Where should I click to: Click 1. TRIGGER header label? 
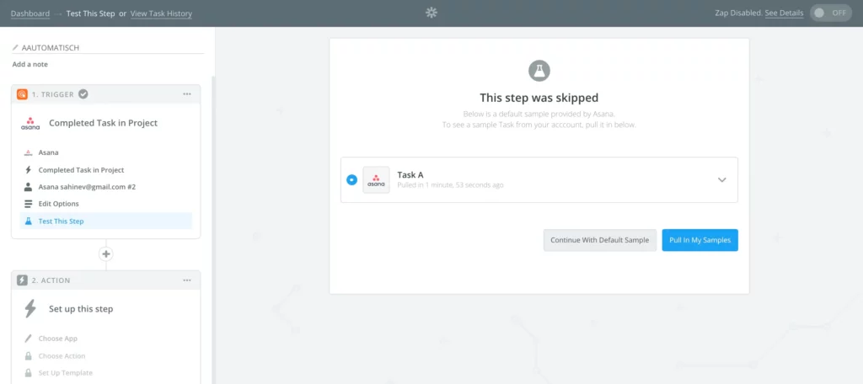pyautogui.click(x=53, y=94)
